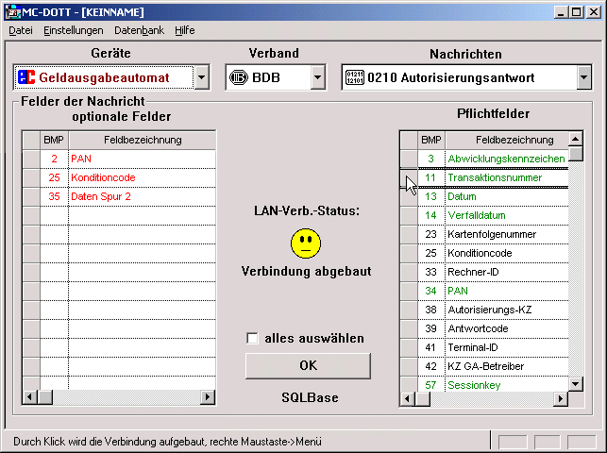Image resolution: width=607 pixels, height=453 pixels.
Task: Click 'Daten Spur 2' row
Action: click(119, 197)
